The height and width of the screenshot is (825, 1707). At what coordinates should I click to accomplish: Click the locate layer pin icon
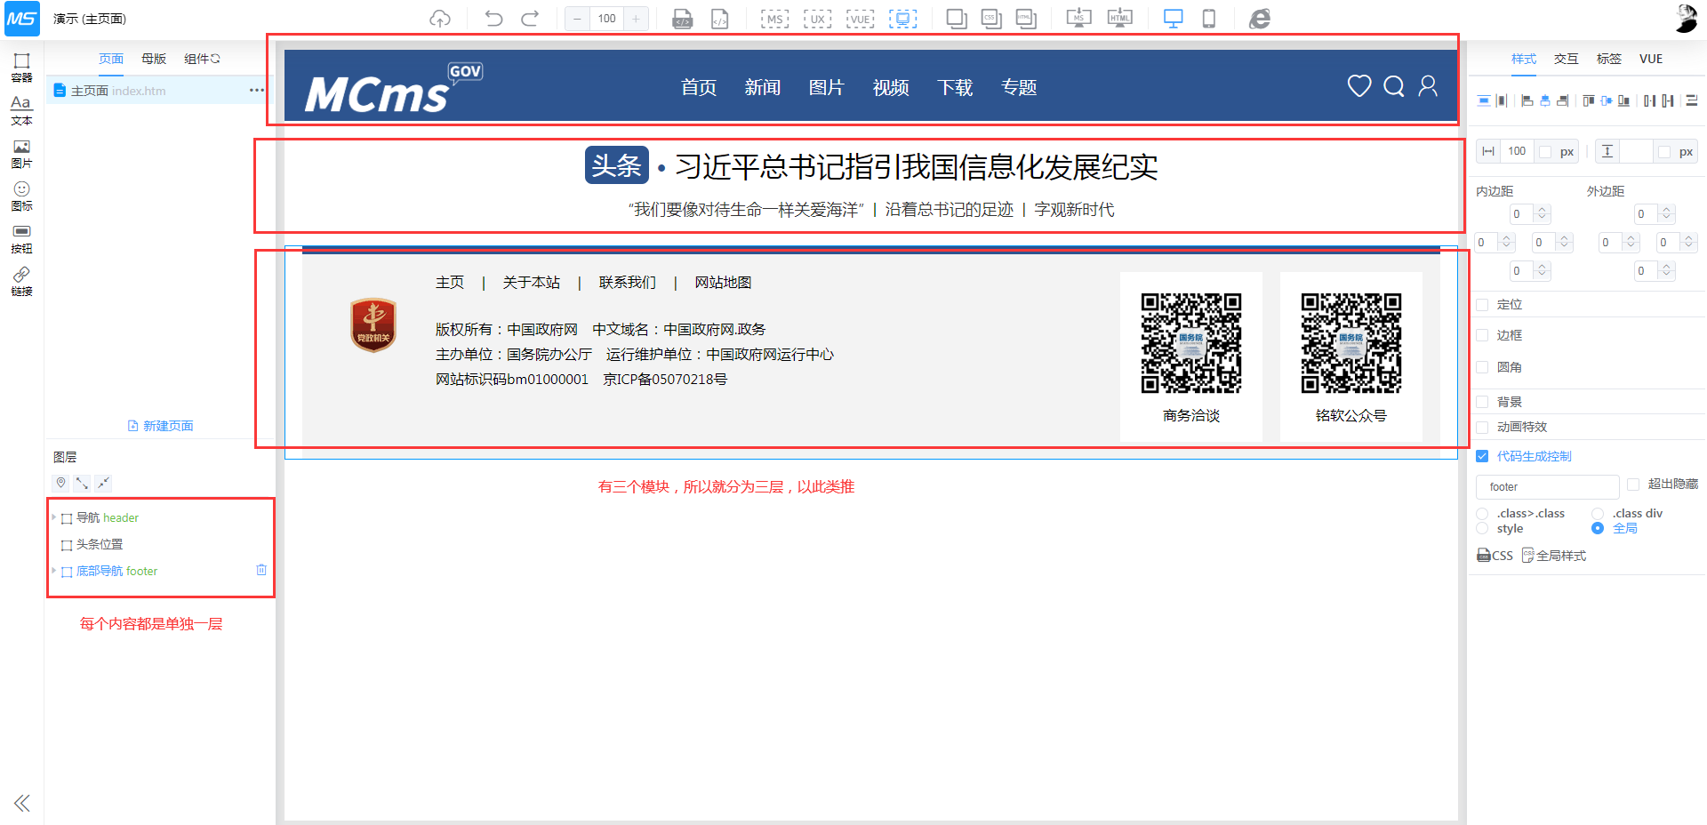coord(60,483)
